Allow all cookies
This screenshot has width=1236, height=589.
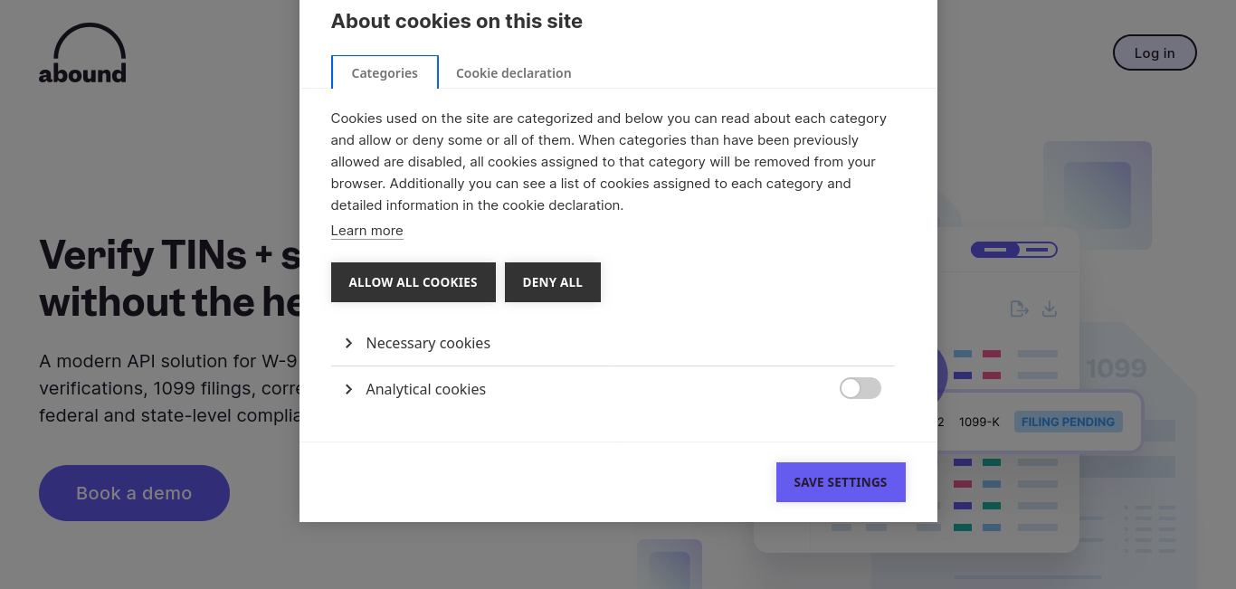click(413, 282)
